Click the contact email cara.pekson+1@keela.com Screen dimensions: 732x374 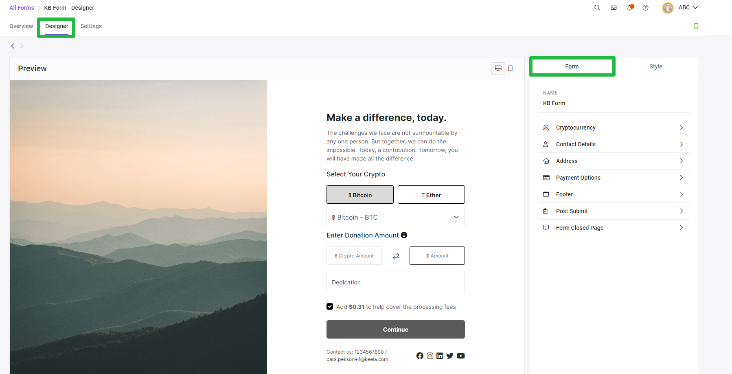pos(357,359)
